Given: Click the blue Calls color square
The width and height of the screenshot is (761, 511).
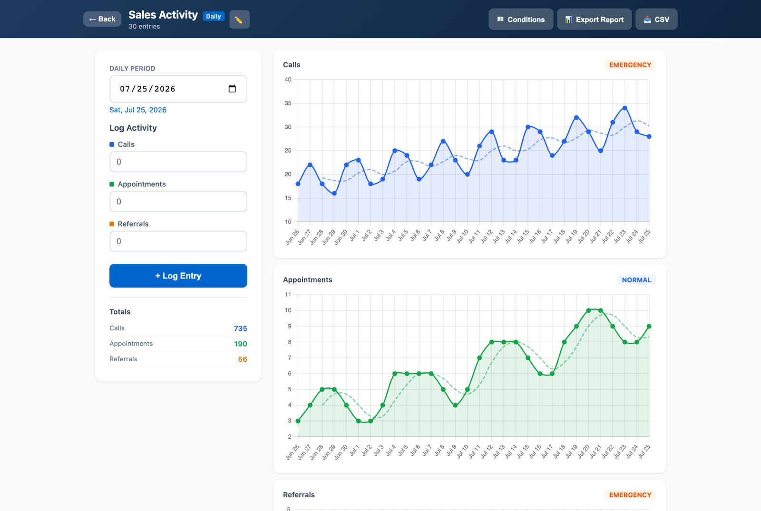Looking at the screenshot, I should pos(112,145).
